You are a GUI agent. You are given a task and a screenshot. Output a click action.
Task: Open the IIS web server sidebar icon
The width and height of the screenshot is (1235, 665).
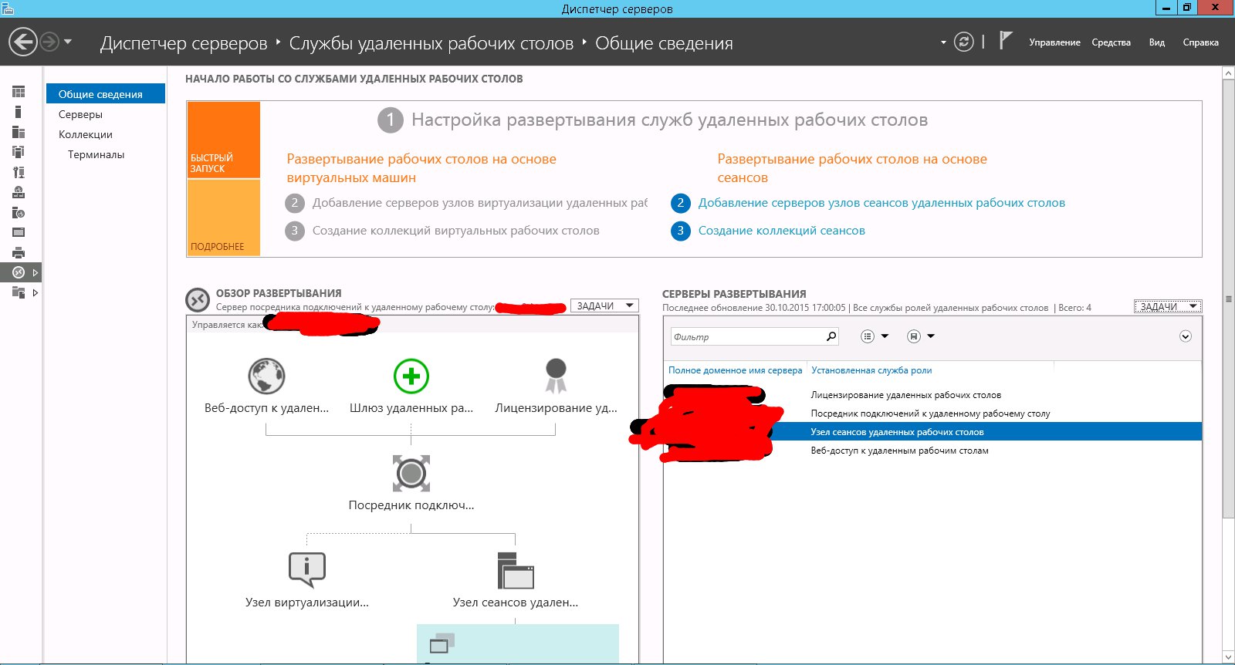point(19,192)
